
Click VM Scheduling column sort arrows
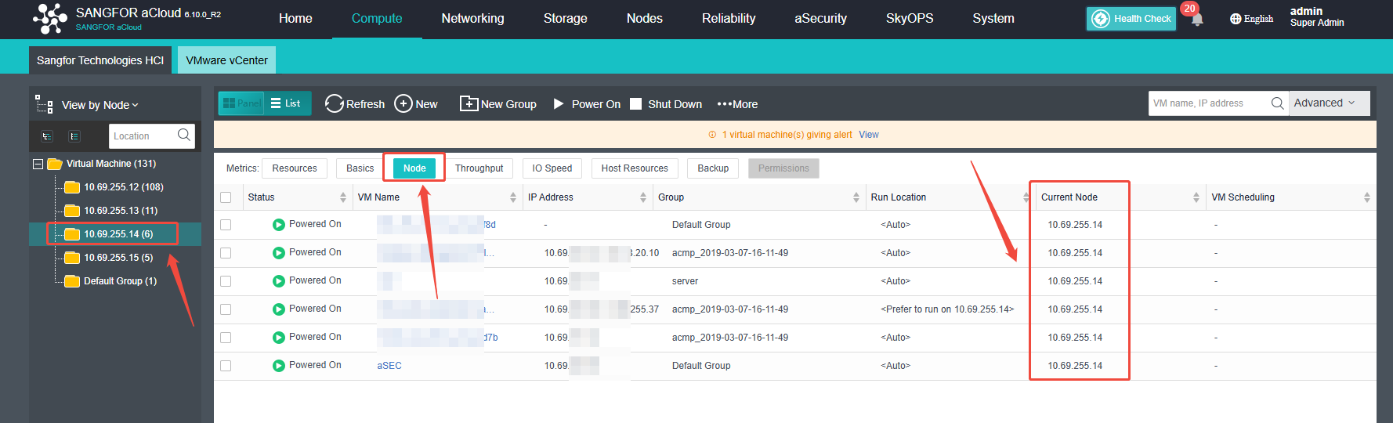[x=1367, y=197]
